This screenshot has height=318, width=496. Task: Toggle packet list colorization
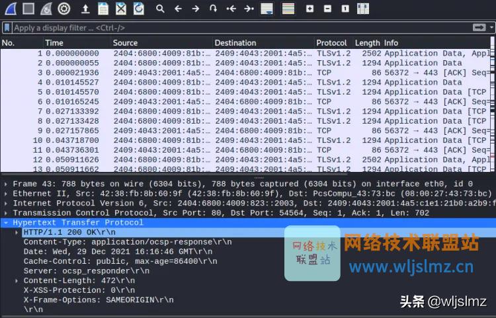(288, 9)
